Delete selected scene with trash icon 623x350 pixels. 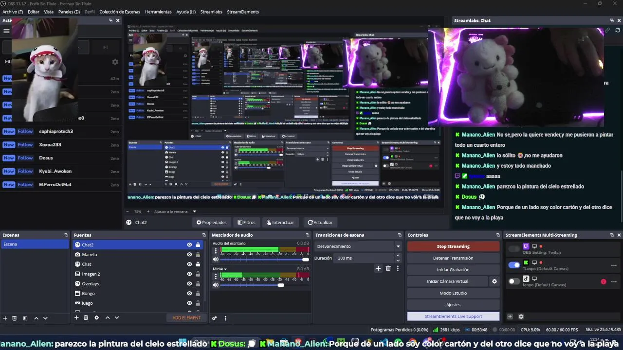tap(15, 318)
